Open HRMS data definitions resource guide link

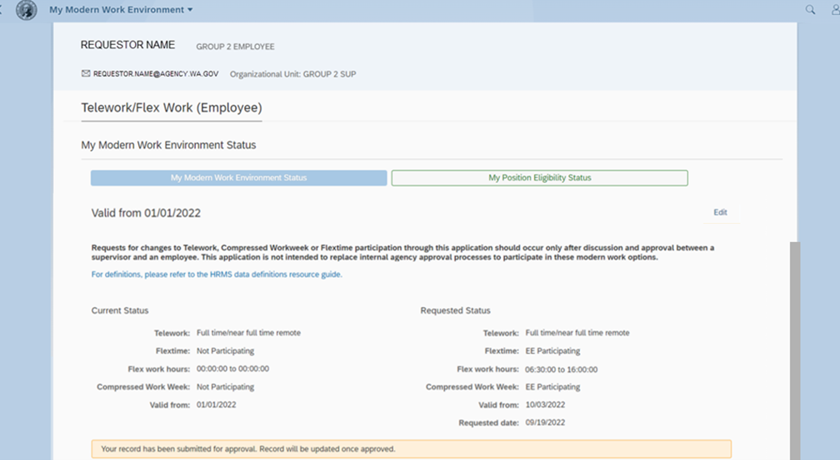pos(217,275)
